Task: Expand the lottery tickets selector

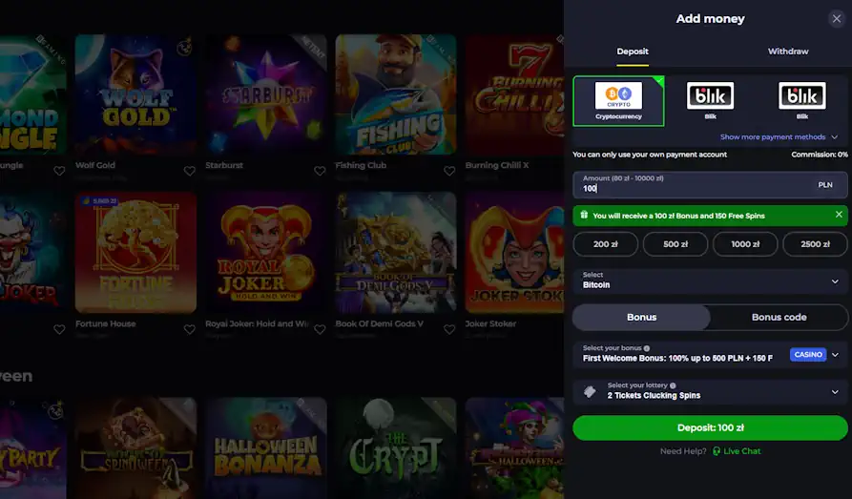Action: pos(710,391)
